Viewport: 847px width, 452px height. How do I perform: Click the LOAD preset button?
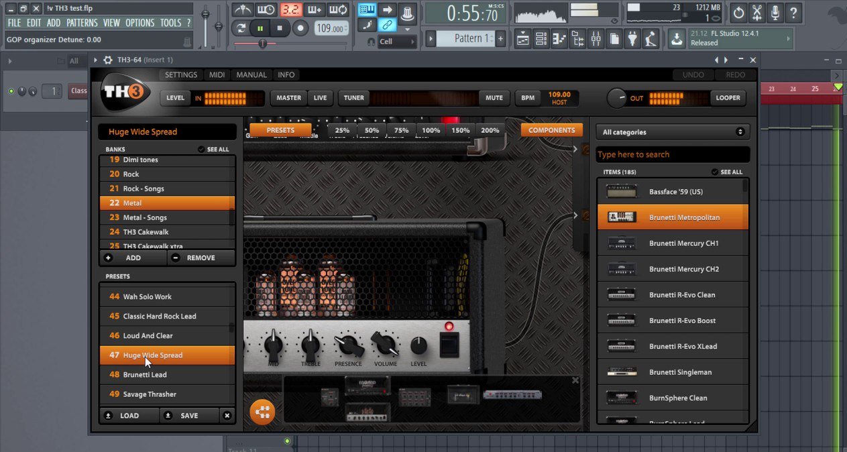click(129, 416)
